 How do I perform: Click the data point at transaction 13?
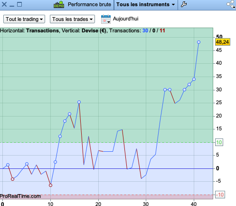coord(65,121)
